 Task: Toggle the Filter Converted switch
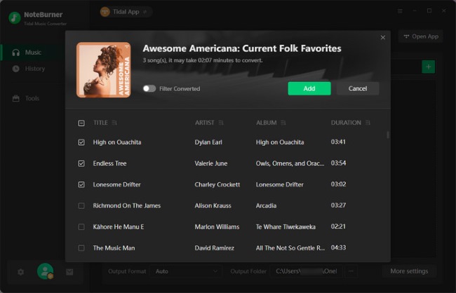pyautogui.click(x=149, y=88)
